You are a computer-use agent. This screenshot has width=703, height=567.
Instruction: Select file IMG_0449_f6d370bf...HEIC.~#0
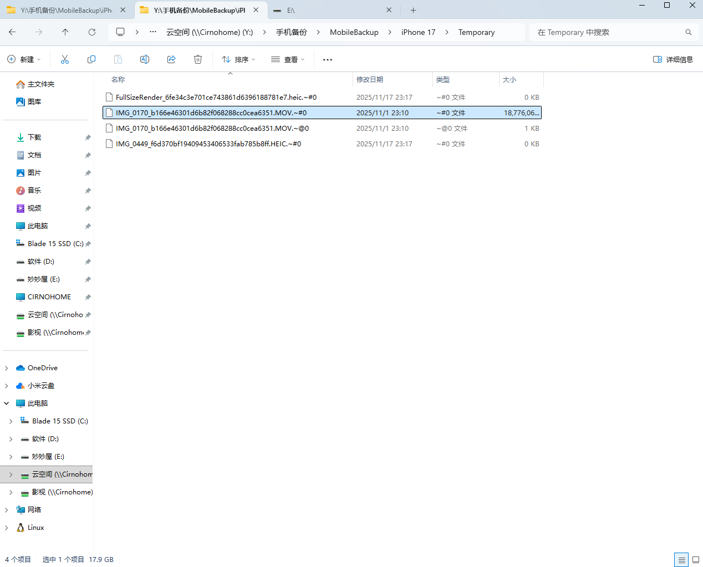pos(322,144)
